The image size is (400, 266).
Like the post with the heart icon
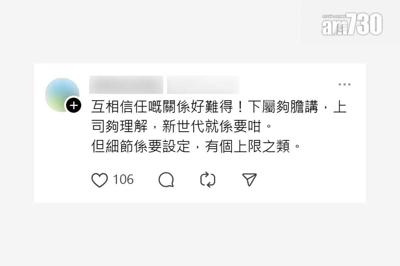click(99, 180)
